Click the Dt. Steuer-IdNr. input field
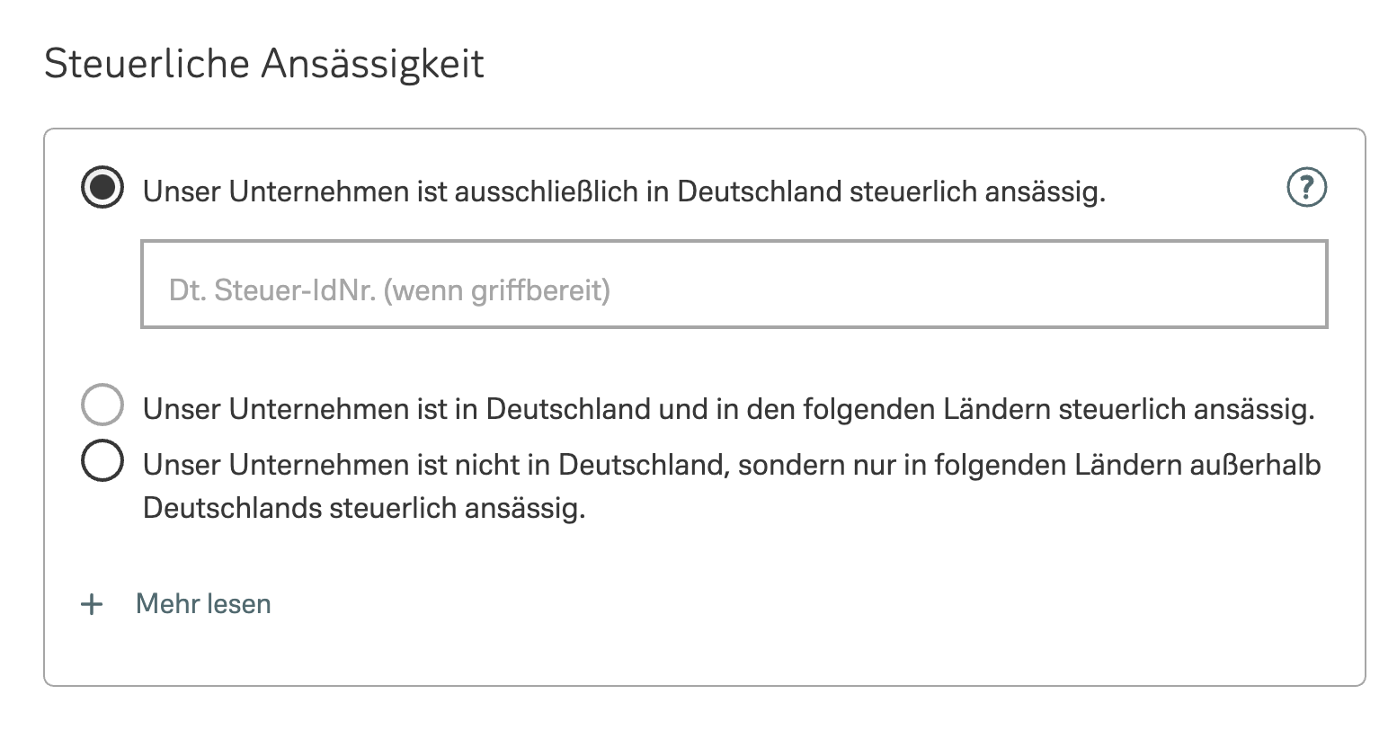Image resolution: width=1397 pixels, height=739 pixels. [734, 284]
